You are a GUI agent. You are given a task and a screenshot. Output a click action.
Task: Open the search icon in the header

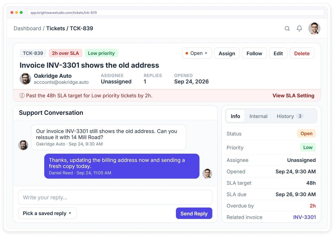coord(287,29)
